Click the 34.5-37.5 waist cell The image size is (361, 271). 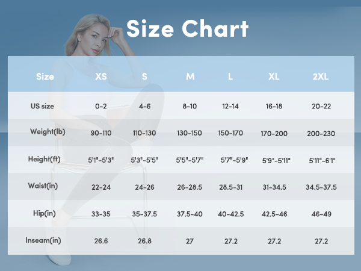tap(321, 187)
